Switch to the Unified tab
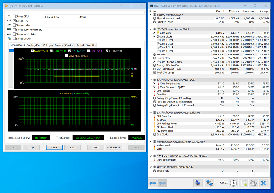This screenshot has width=274, height=193. click(80, 45)
